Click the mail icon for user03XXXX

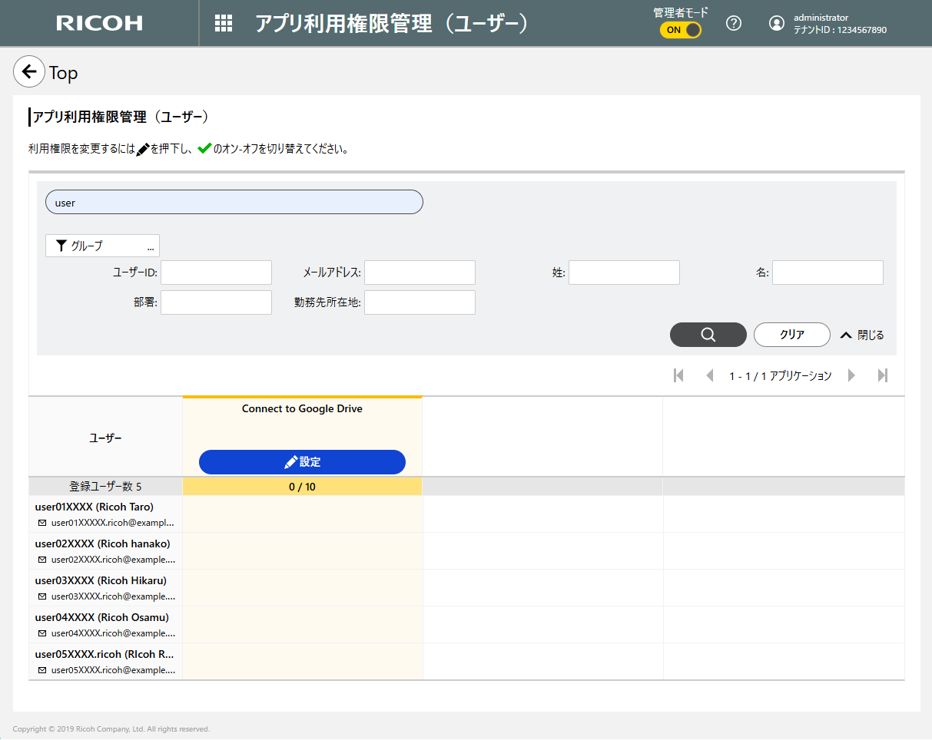42,596
